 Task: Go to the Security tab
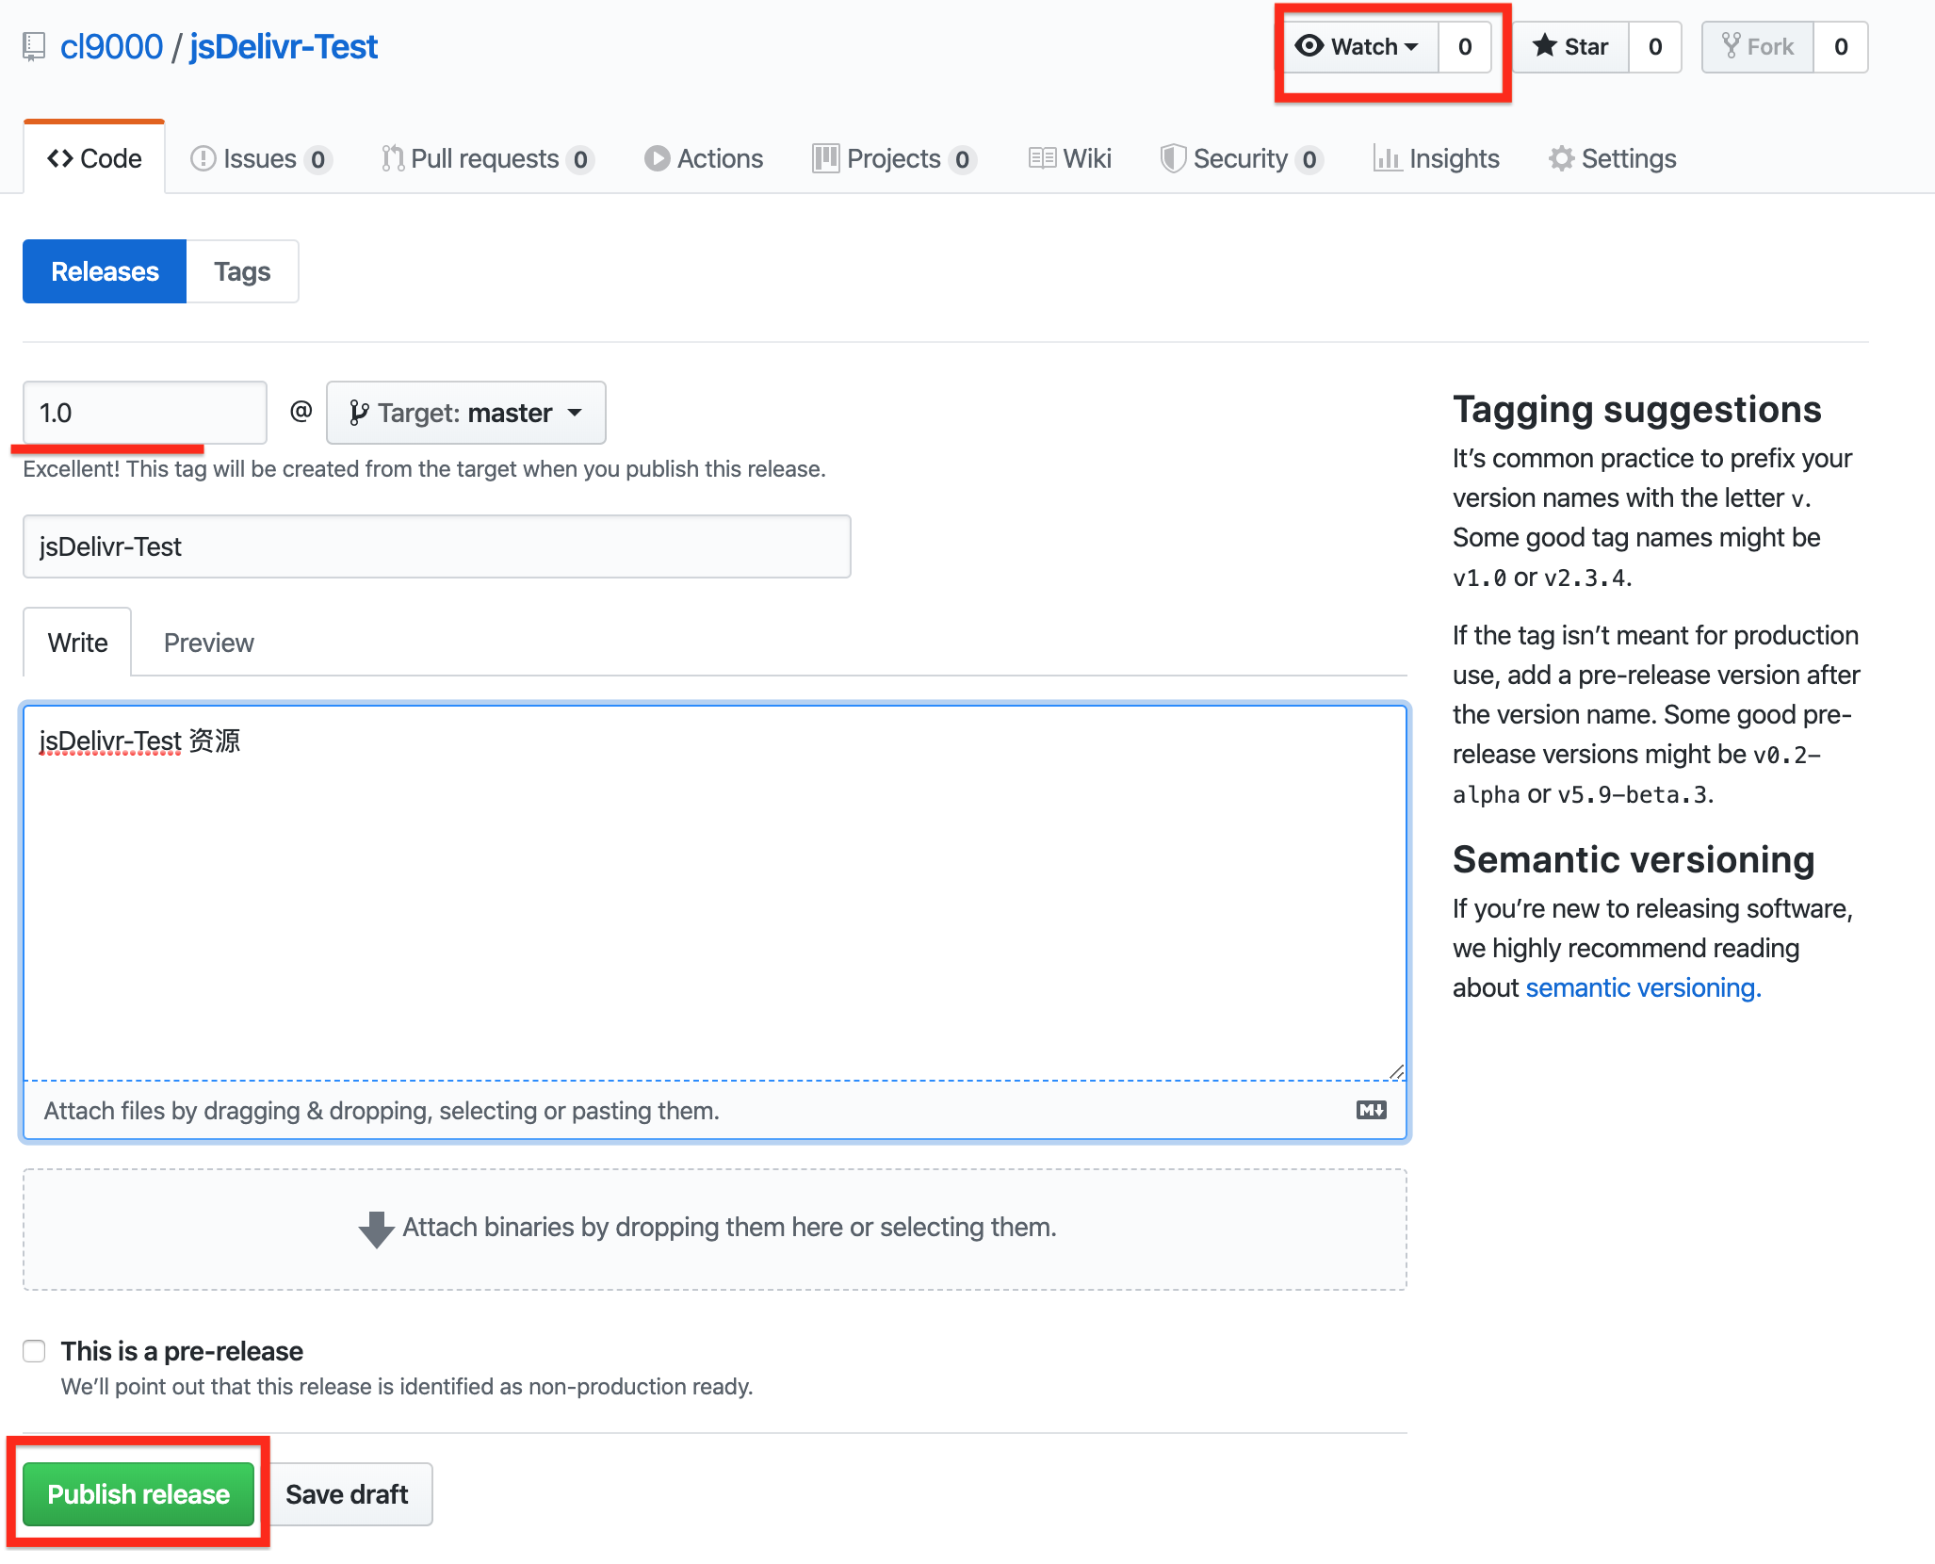click(1242, 158)
